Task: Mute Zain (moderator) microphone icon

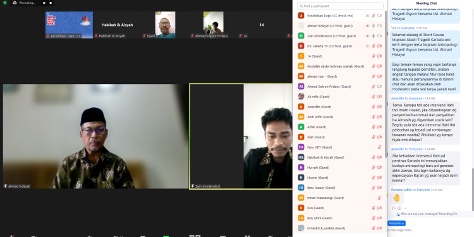Action: point(374,35)
